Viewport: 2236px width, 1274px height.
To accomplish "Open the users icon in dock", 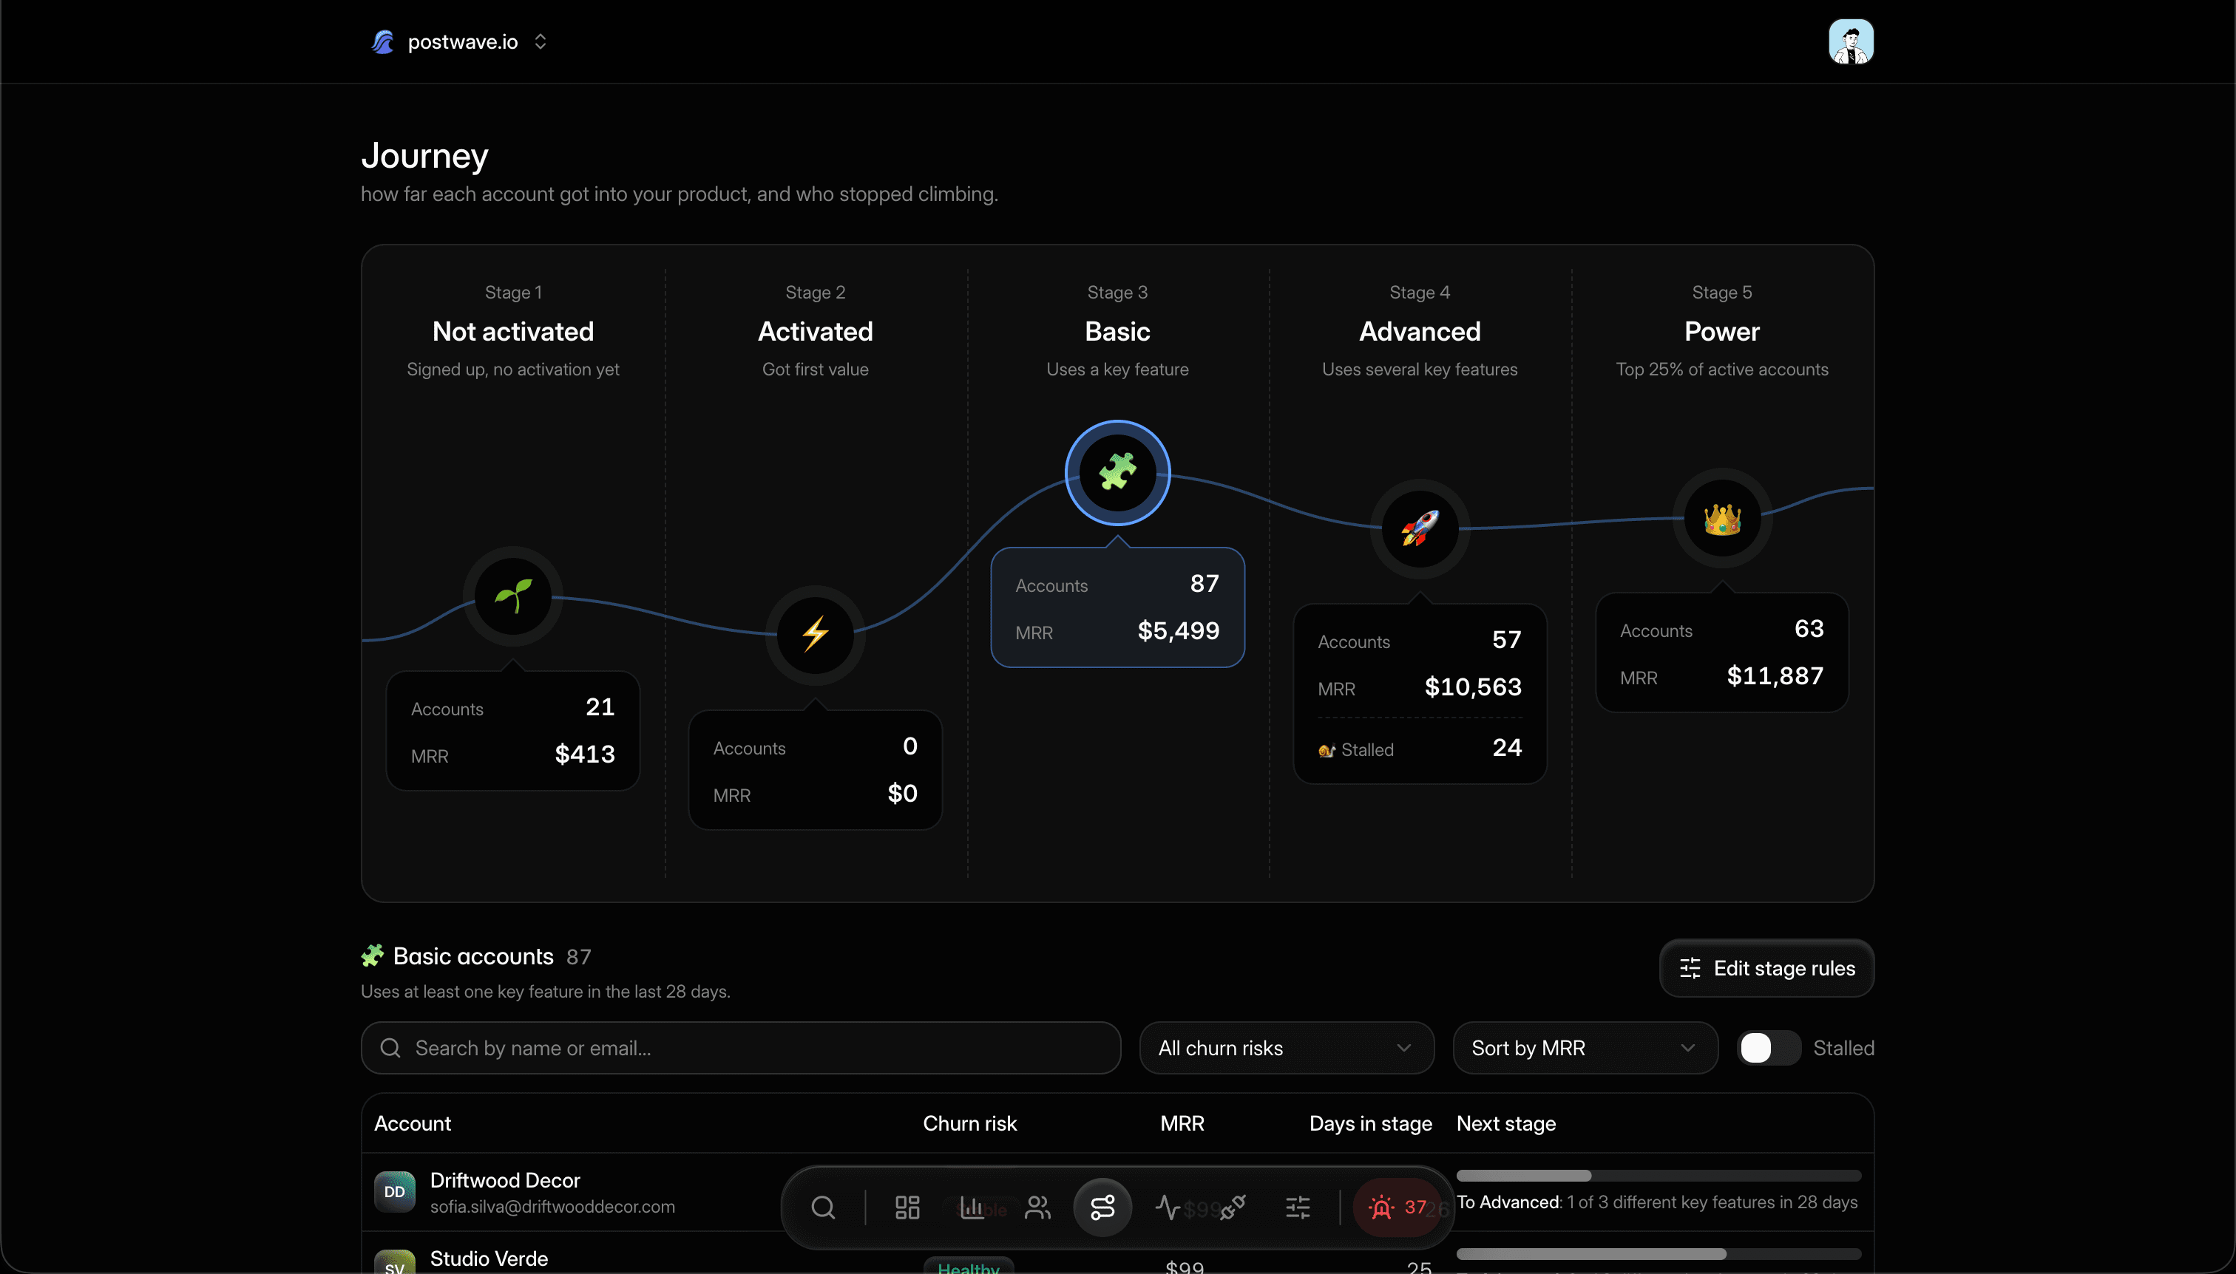I will coord(1037,1207).
